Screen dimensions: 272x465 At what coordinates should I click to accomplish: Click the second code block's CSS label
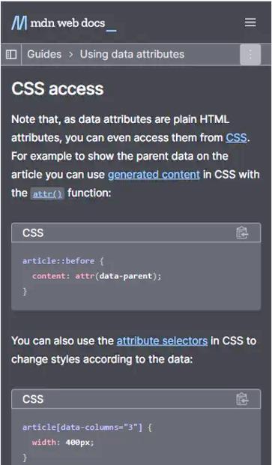[x=33, y=400]
